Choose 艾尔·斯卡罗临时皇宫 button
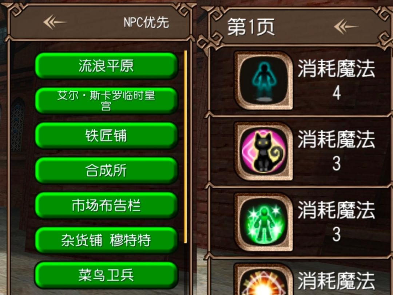Image resolution: width=393 pixels, height=295 pixels. point(106,101)
